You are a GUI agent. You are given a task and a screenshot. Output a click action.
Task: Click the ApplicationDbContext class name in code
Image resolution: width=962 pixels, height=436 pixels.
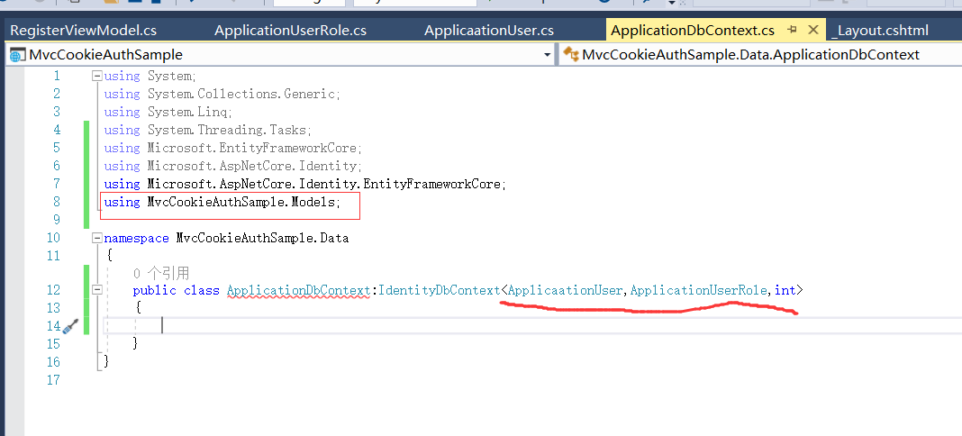299,290
